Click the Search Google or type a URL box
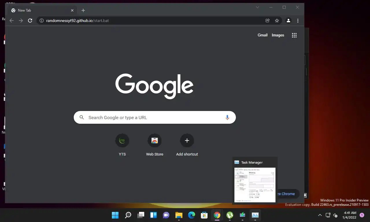370x222 pixels. coord(155,117)
